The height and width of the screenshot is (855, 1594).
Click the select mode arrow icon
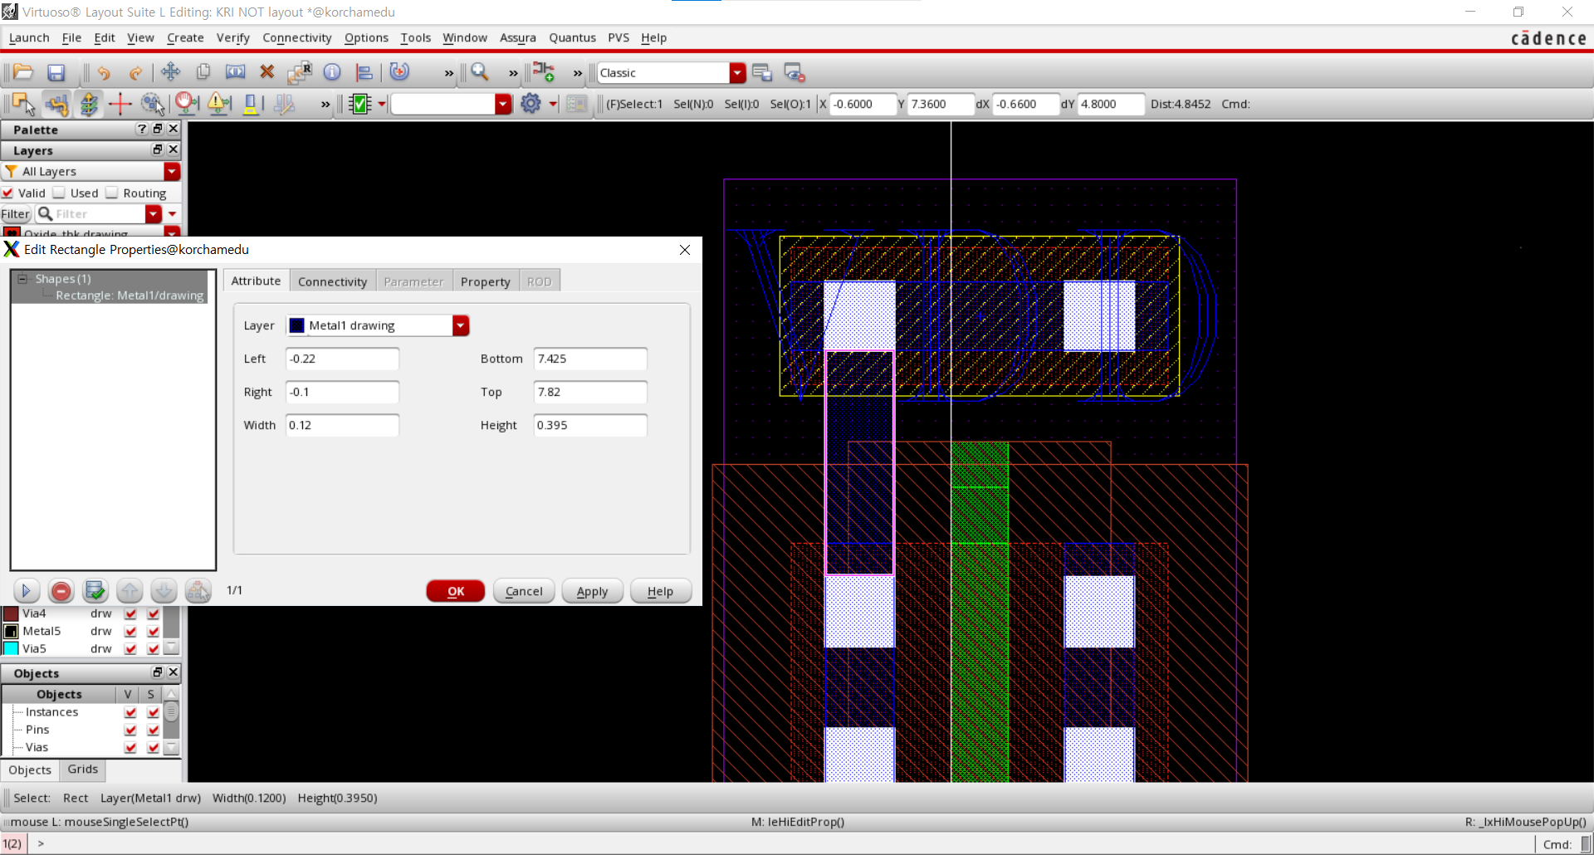[23, 104]
